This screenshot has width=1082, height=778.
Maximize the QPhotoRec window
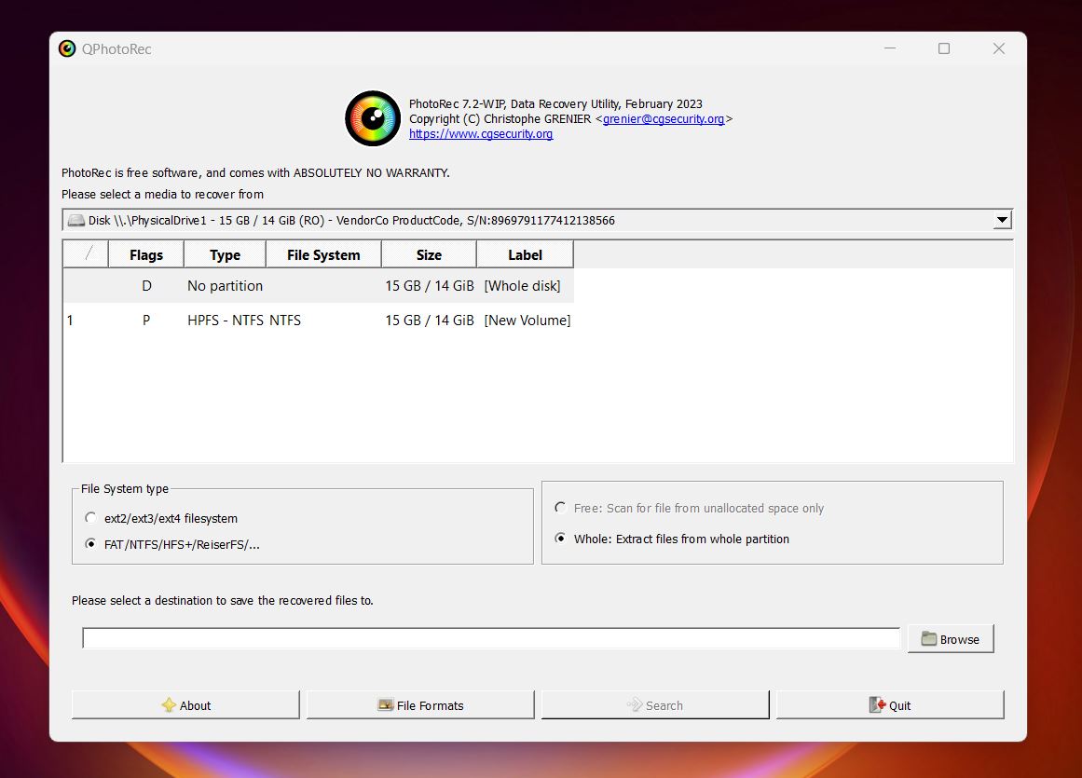coord(944,48)
